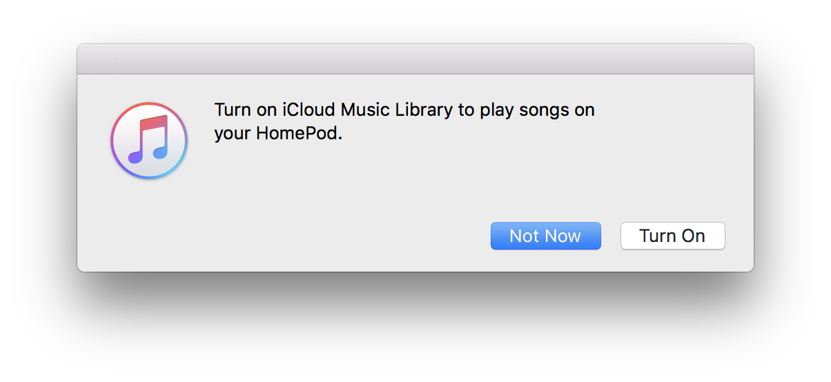Click the "Turn on" words starting the message
This screenshot has width=831, height=382.
tap(246, 110)
